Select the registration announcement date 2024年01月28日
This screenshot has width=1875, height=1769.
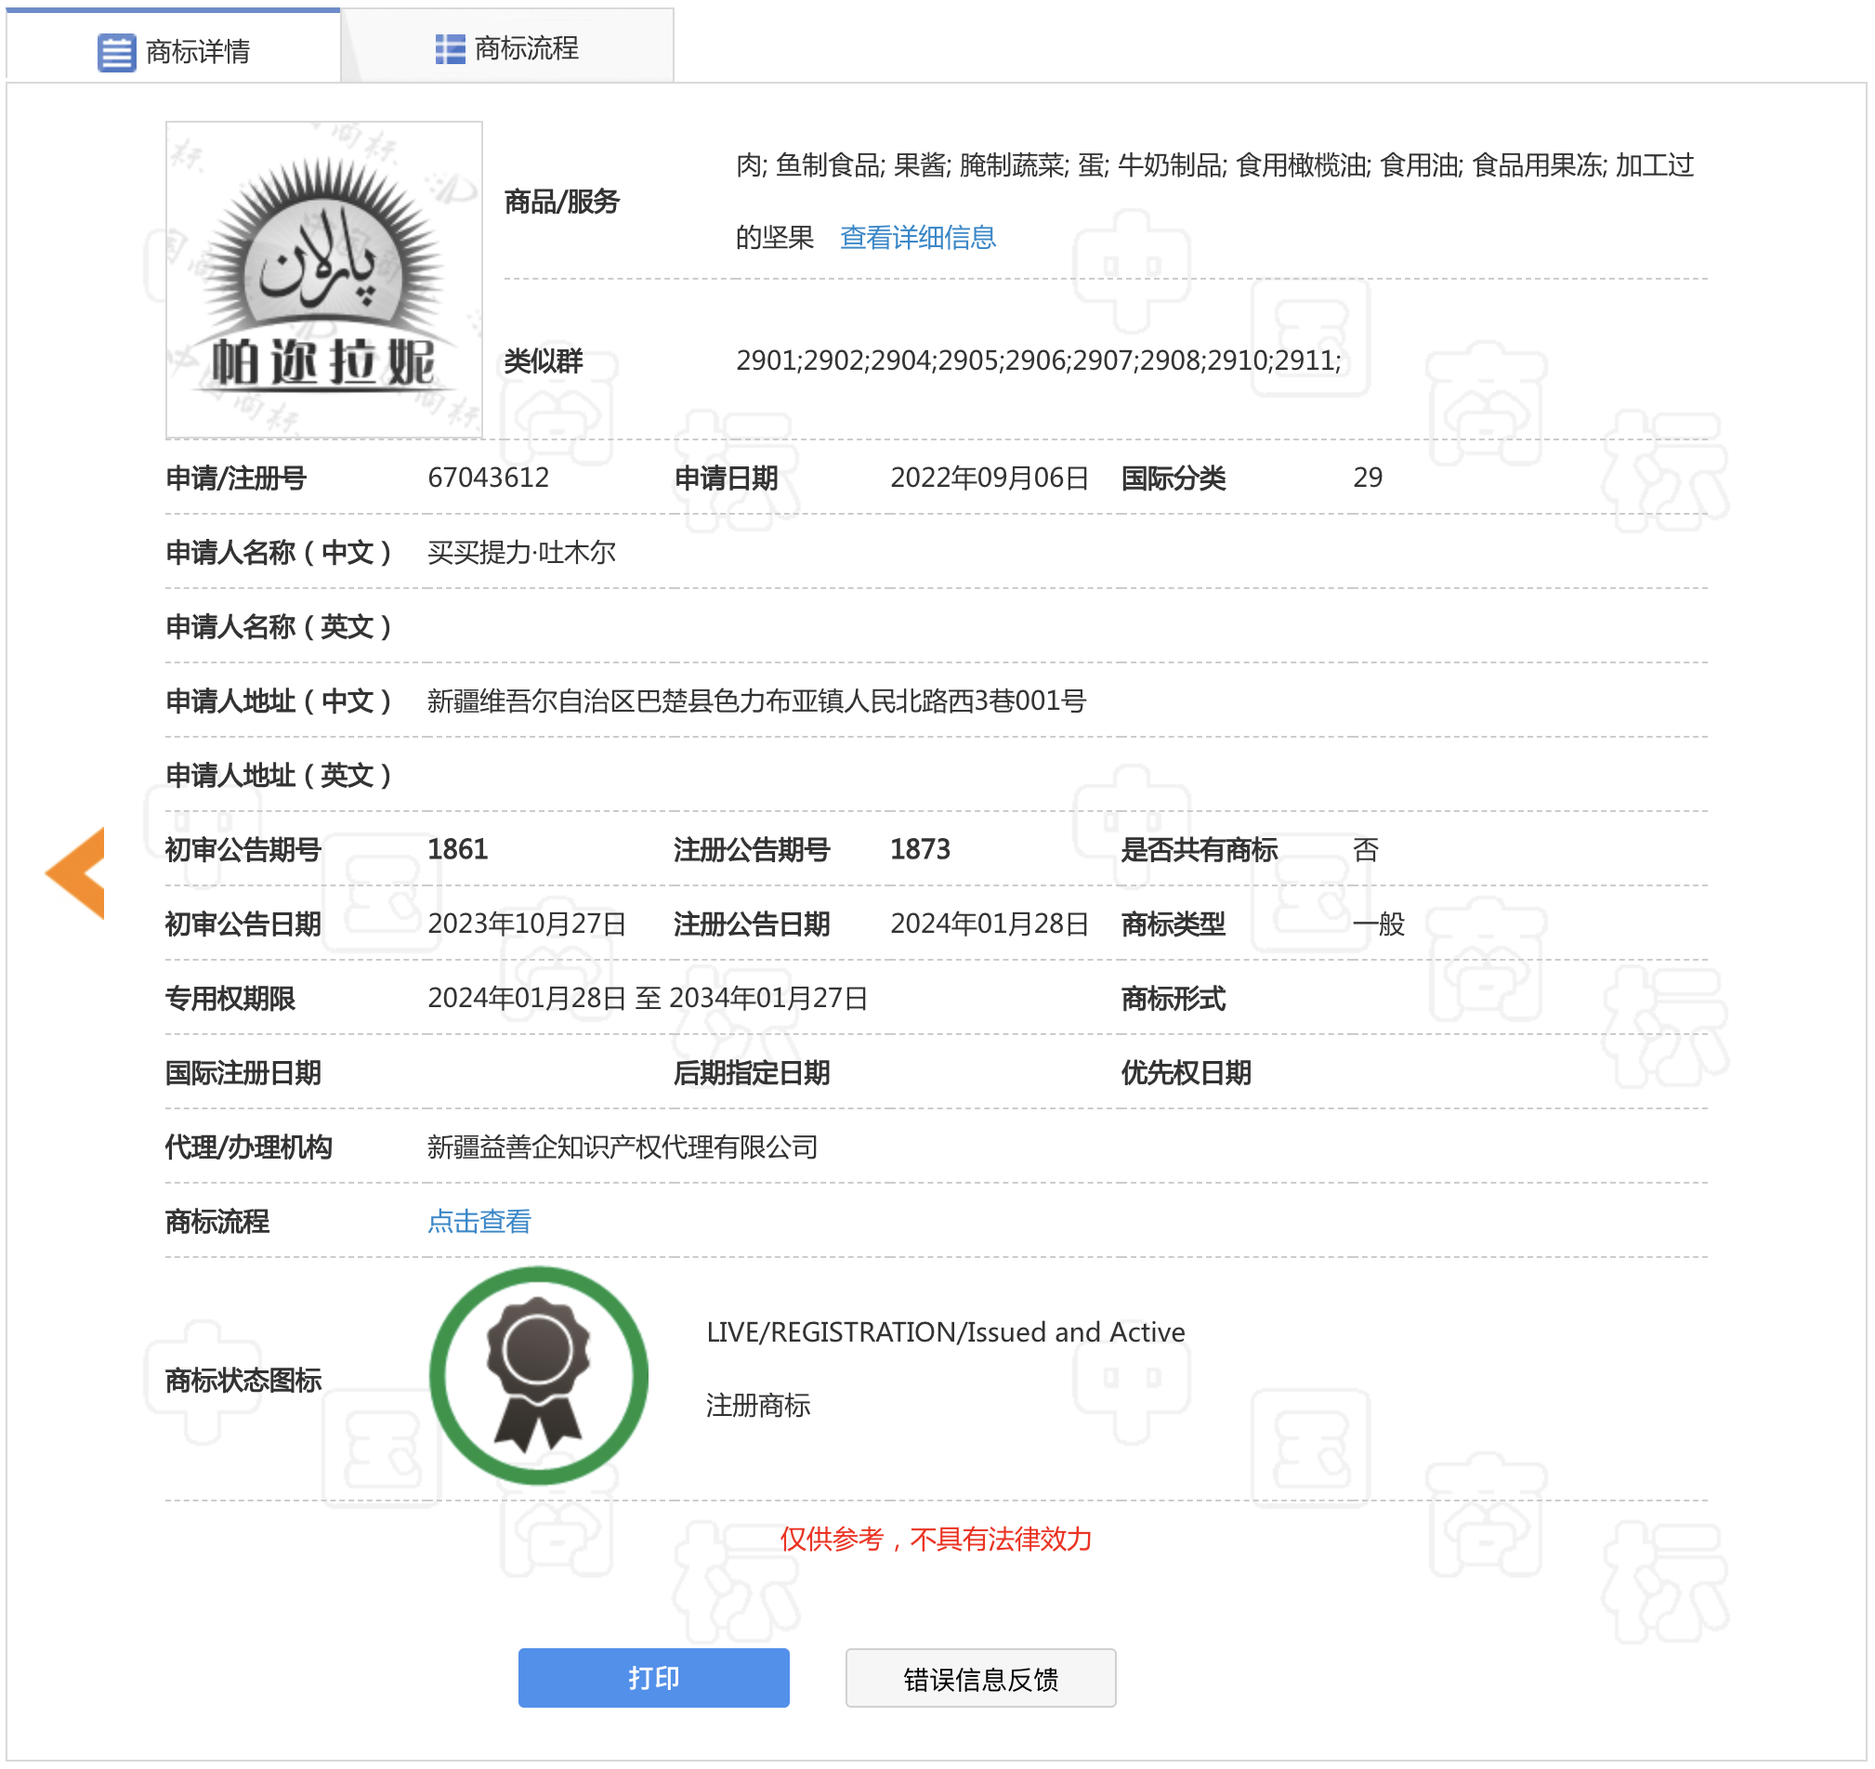(990, 924)
